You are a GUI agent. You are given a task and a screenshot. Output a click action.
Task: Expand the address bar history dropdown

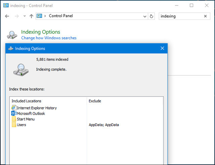[145, 16]
